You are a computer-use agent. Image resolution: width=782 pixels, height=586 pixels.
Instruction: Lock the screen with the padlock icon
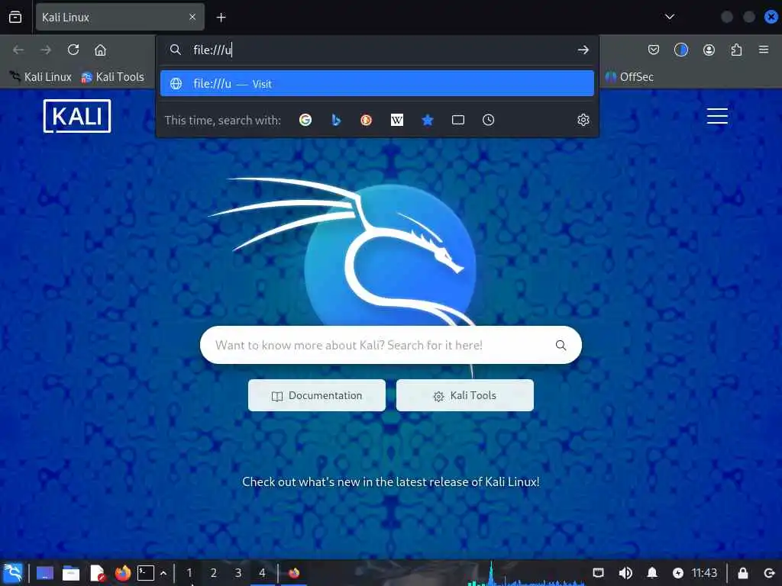click(x=742, y=573)
